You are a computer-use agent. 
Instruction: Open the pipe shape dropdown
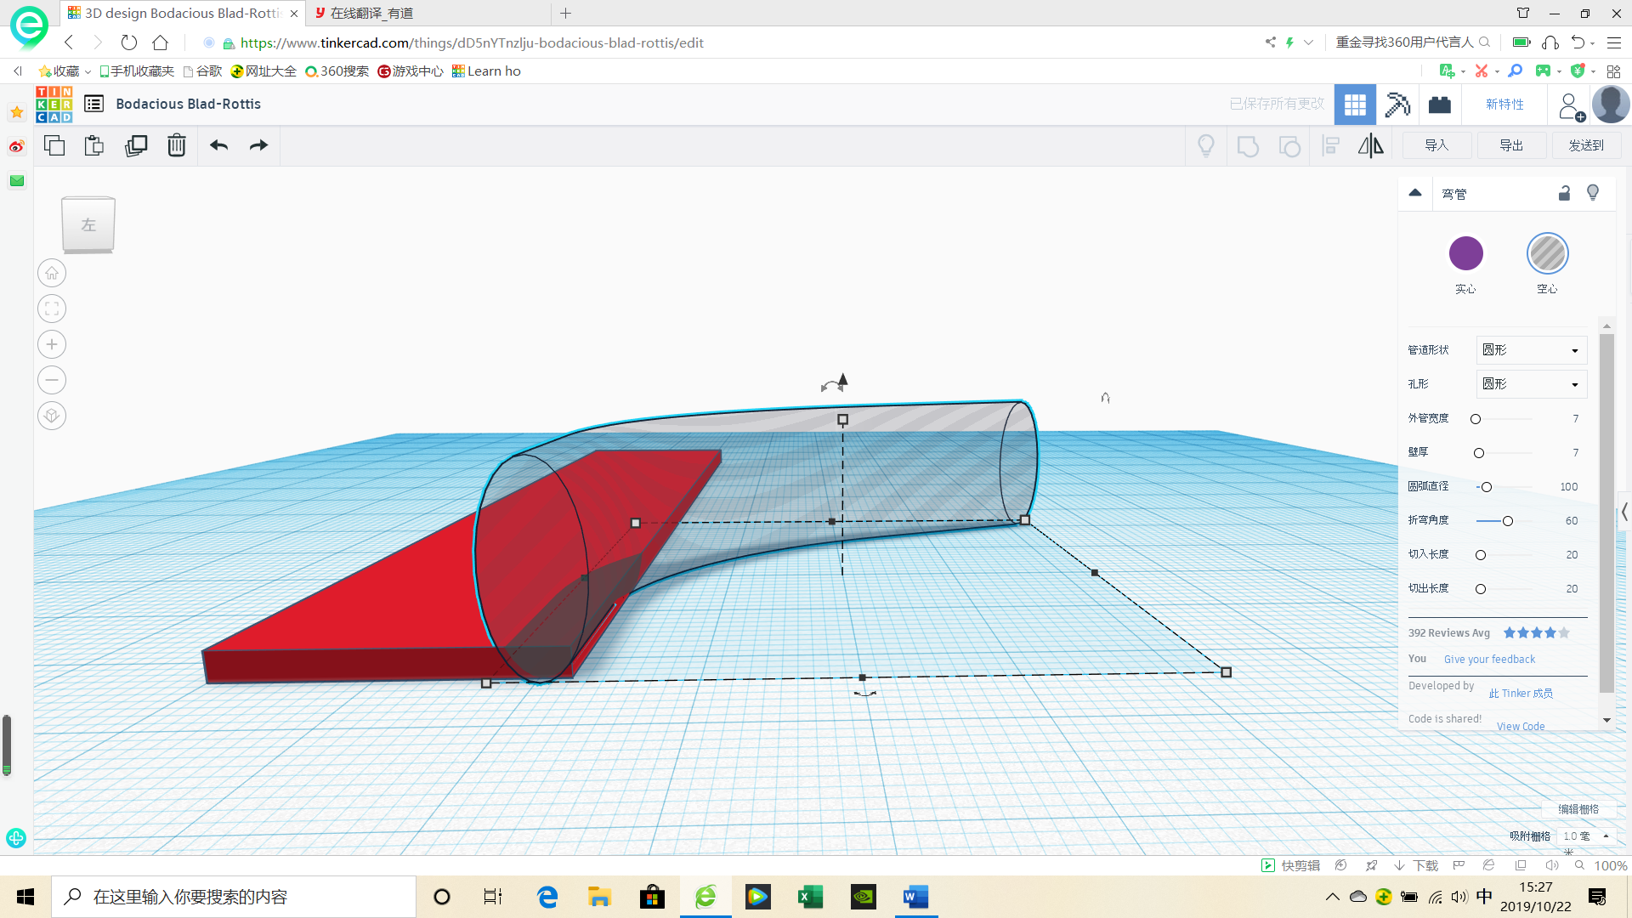(1531, 350)
